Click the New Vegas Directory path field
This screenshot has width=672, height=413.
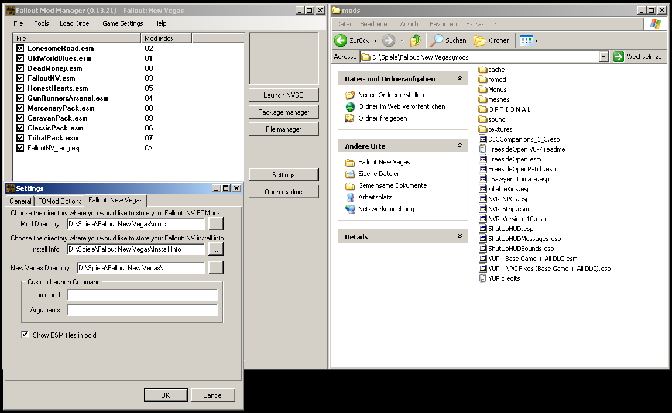click(x=140, y=268)
